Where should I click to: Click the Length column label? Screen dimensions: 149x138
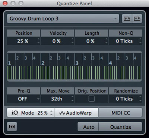[x=92, y=33]
